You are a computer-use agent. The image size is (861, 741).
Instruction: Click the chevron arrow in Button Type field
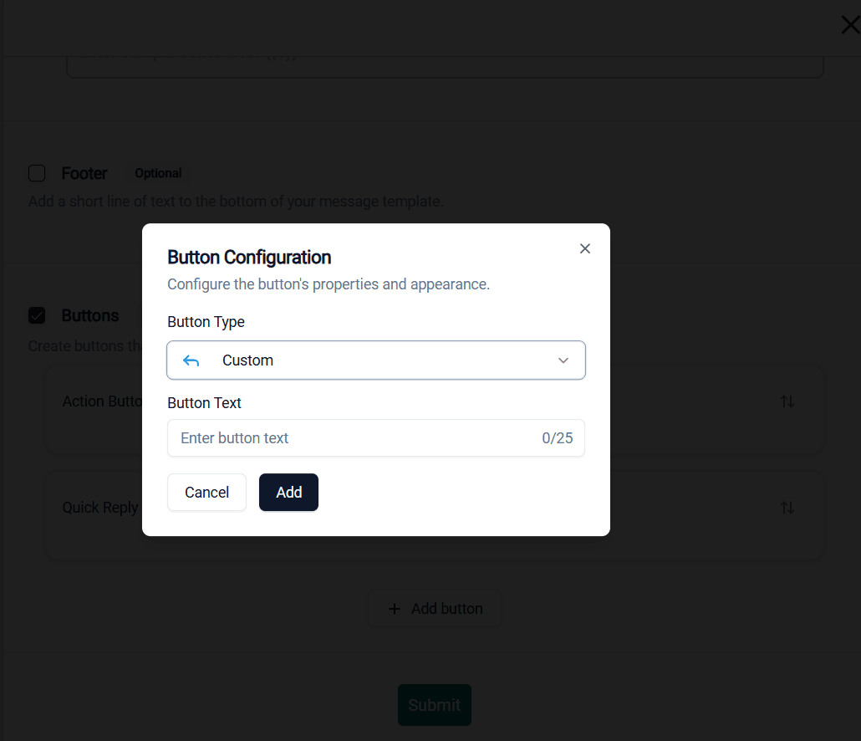tap(563, 360)
